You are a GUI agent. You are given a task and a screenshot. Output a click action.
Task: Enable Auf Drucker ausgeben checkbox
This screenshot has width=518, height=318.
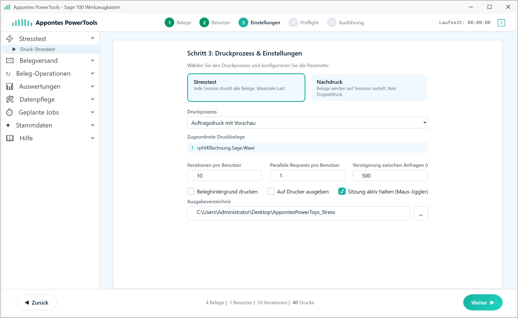271,191
